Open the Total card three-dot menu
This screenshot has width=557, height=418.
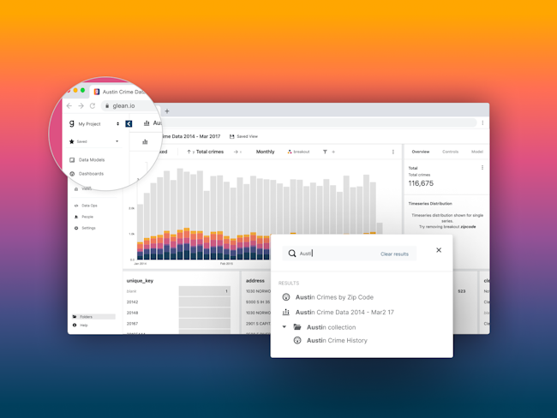(482, 168)
